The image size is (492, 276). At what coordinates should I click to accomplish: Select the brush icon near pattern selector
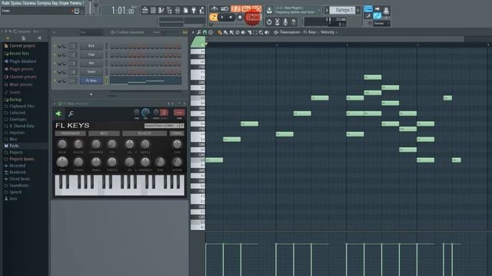(x=368, y=15)
